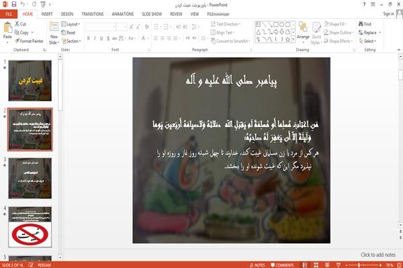
Task: Undo the last action via the toolbar
Action: [23, 4]
